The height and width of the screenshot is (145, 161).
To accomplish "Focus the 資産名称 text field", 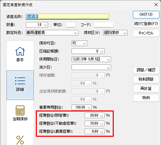I will click(67, 16).
